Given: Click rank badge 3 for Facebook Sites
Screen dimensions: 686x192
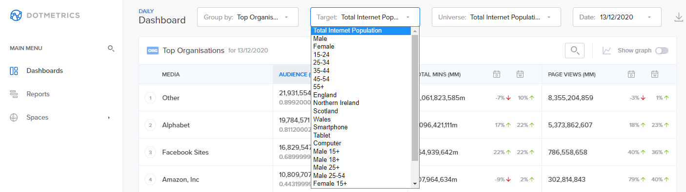Looking at the screenshot, I should pyautogui.click(x=151, y=153).
